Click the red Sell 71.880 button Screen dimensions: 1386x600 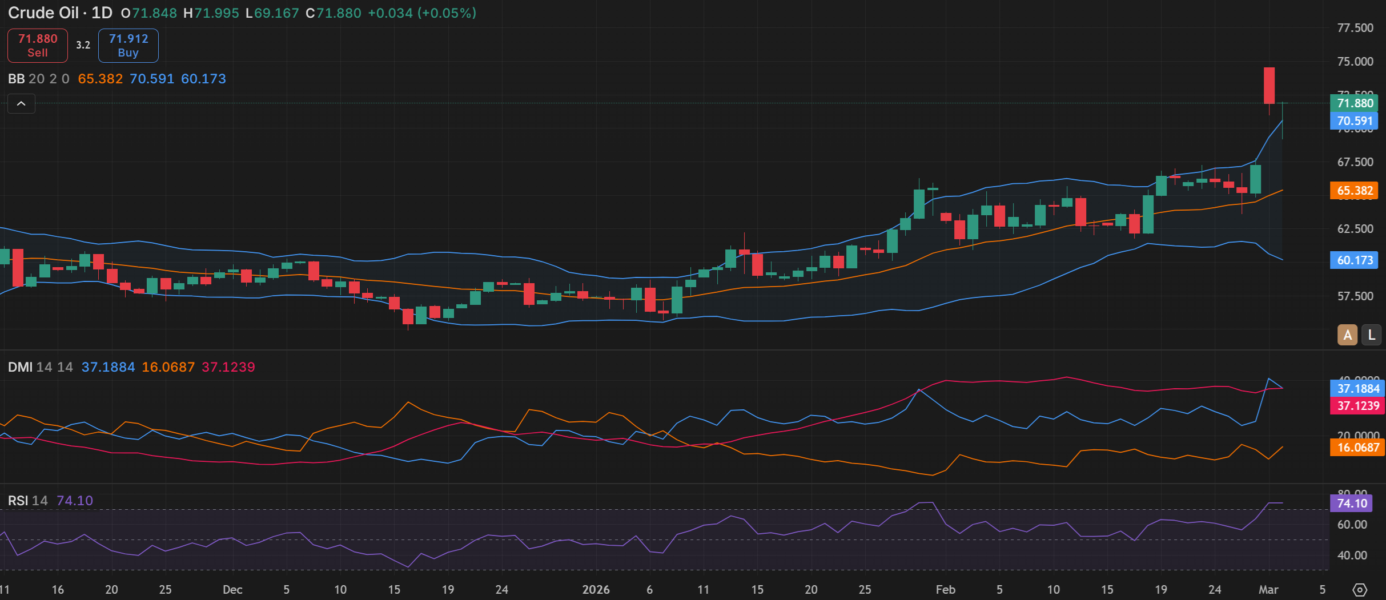pos(38,46)
